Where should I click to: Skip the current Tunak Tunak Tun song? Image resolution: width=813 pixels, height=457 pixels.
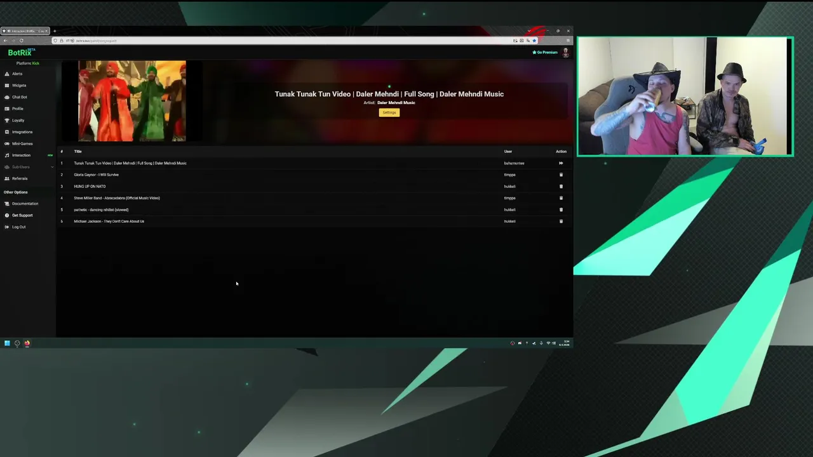click(561, 163)
